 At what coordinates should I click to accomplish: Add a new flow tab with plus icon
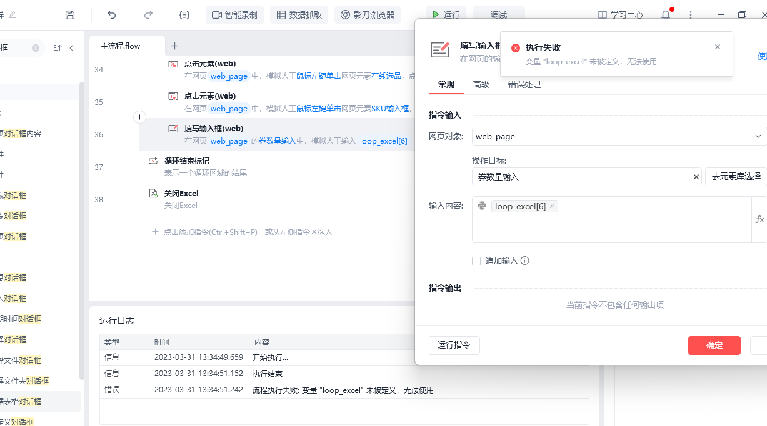(x=175, y=46)
